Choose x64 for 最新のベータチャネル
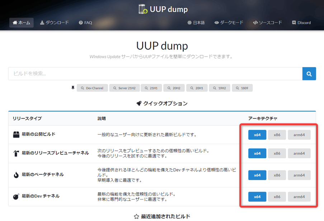Screen dimensions: 324x221 (257, 175)
